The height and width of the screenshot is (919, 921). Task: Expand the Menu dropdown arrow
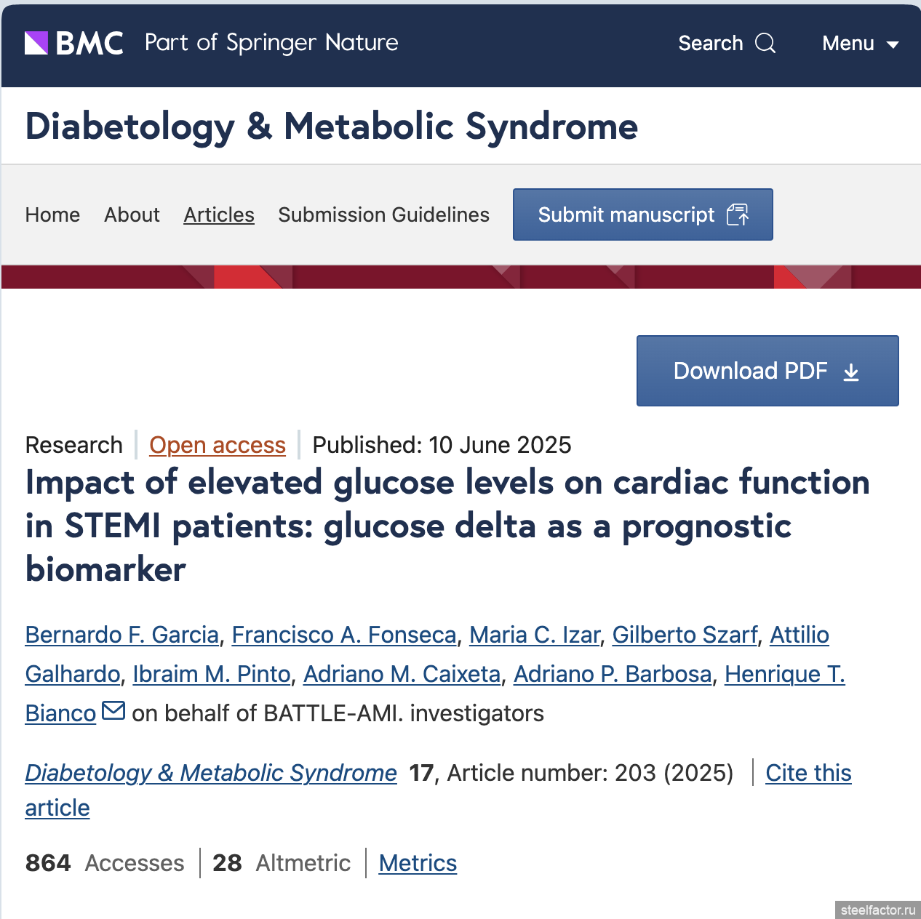tap(893, 45)
